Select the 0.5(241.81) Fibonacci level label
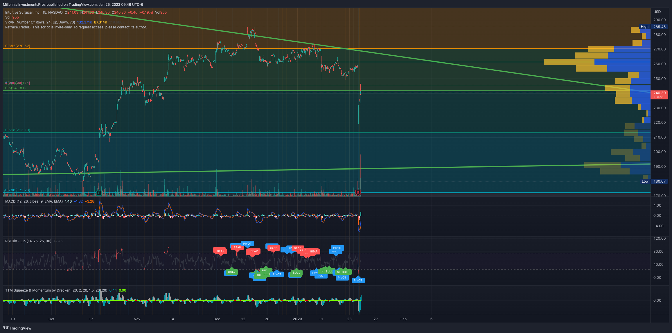 15,88
